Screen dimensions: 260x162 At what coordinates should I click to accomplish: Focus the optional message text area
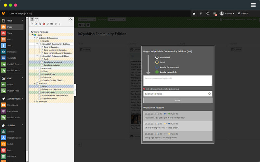(178, 81)
